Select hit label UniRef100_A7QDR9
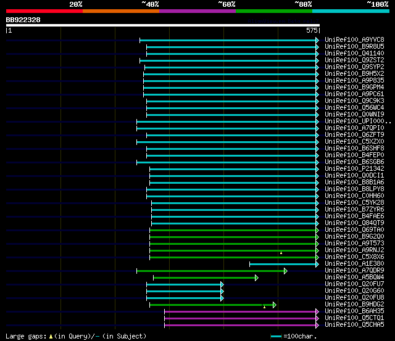 (x=354, y=271)
